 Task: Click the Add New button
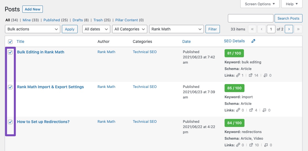coord(33,9)
